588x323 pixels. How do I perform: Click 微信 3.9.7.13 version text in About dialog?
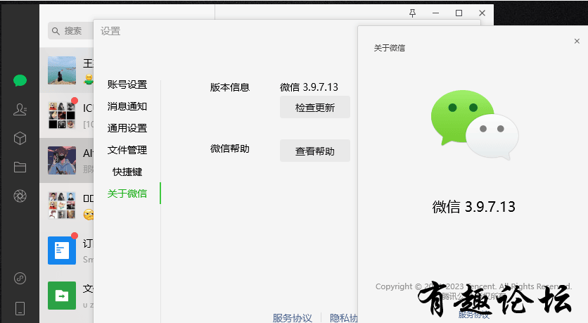click(473, 207)
